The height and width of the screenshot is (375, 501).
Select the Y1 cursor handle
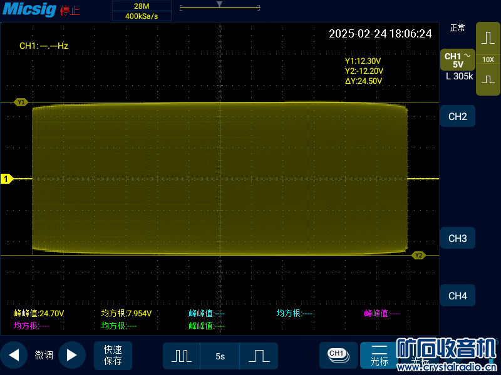click(x=21, y=102)
